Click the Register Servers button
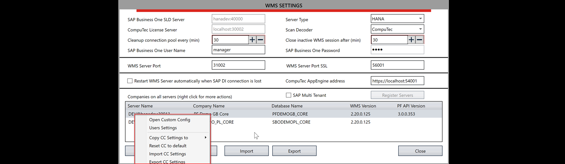Screen dimensions: 565x164 pos(397,95)
